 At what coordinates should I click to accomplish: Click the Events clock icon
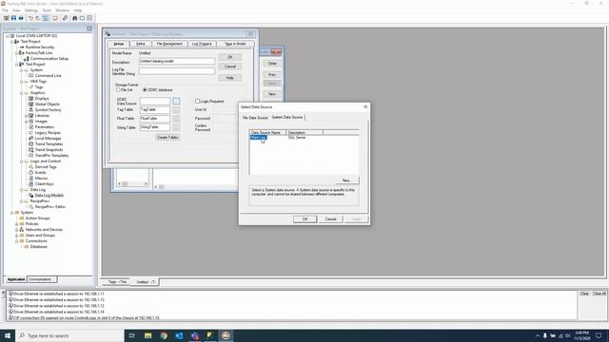(31, 173)
